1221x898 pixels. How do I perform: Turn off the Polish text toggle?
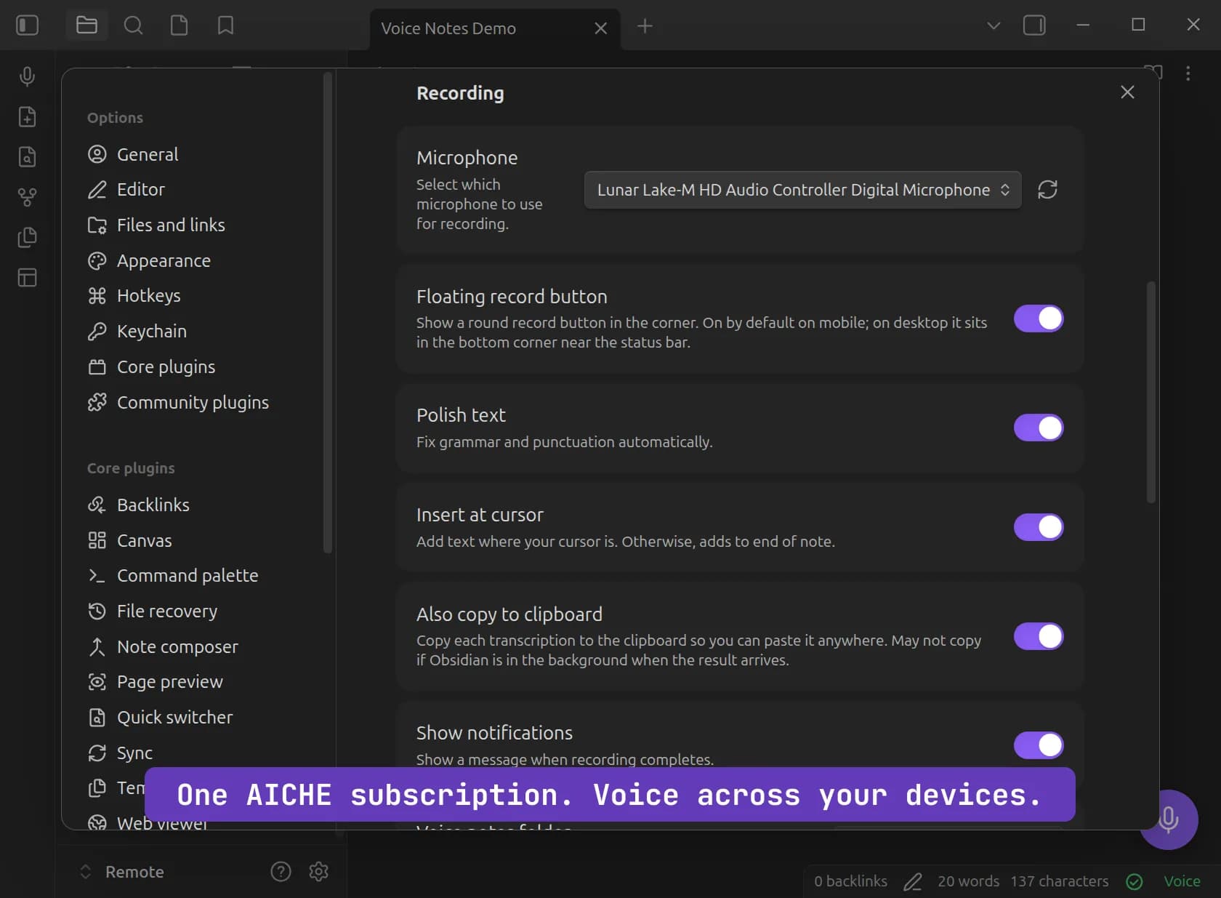(1039, 428)
